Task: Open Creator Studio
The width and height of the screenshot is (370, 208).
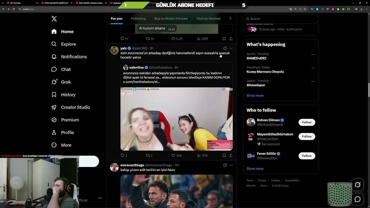Action: 71,107
